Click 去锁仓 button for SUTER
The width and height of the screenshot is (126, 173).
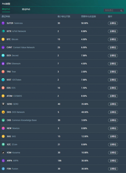point(113,23)
